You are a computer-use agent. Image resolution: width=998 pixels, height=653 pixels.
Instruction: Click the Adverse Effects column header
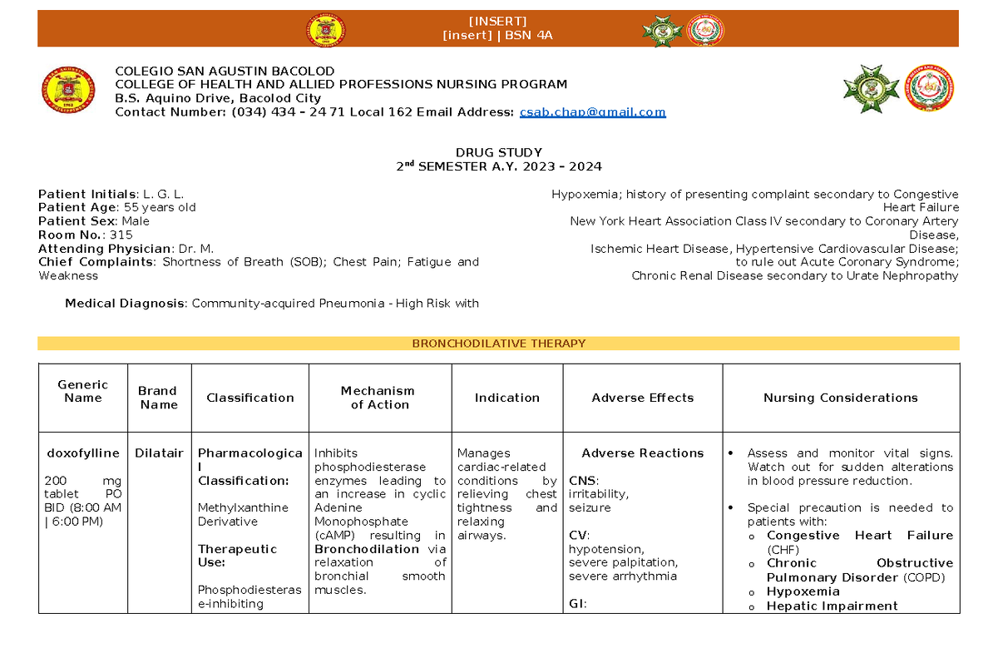(642, 398)
